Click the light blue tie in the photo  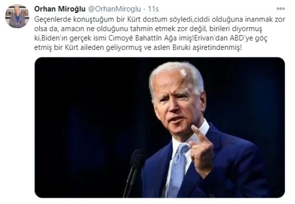click(177, 169)
